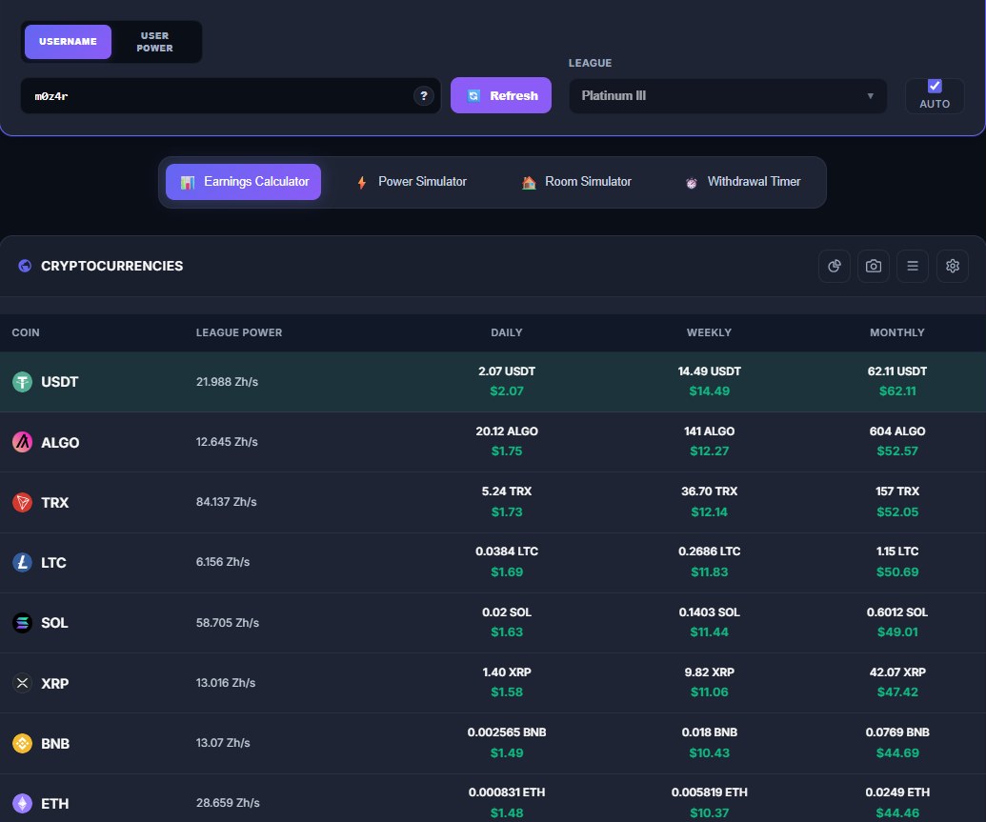Switch to Withdrawal Timer tab

coord(743,182)
